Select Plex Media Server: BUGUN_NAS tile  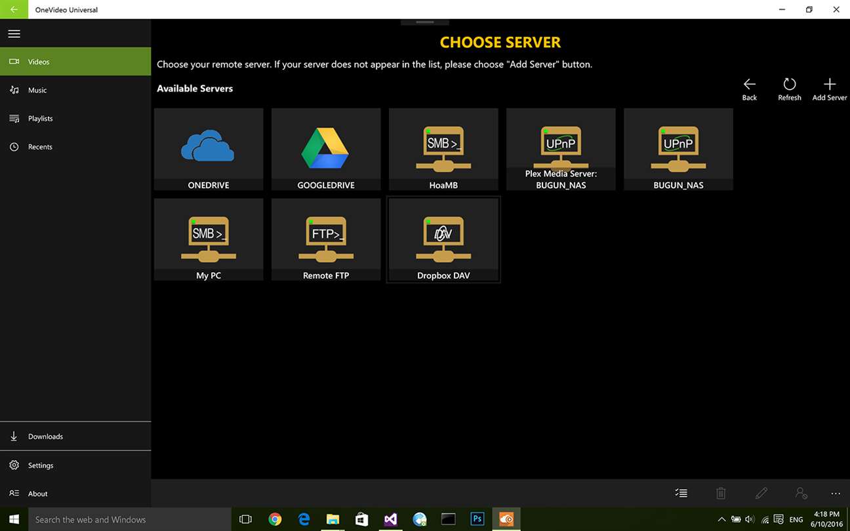561,149
